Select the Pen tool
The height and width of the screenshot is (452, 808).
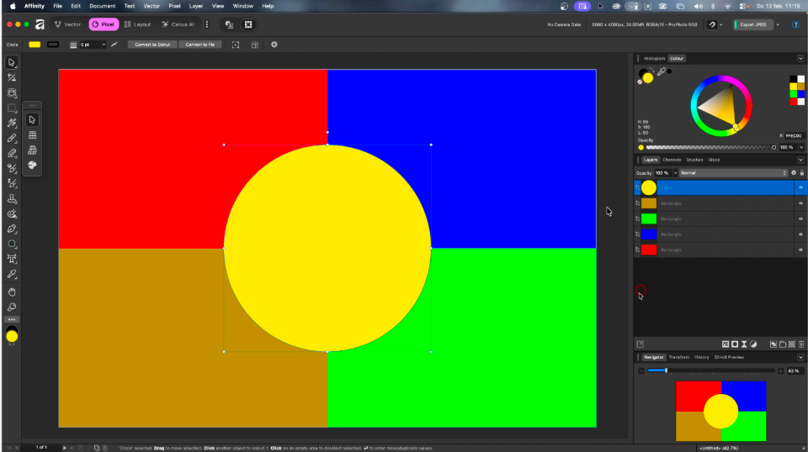(12, 229)
